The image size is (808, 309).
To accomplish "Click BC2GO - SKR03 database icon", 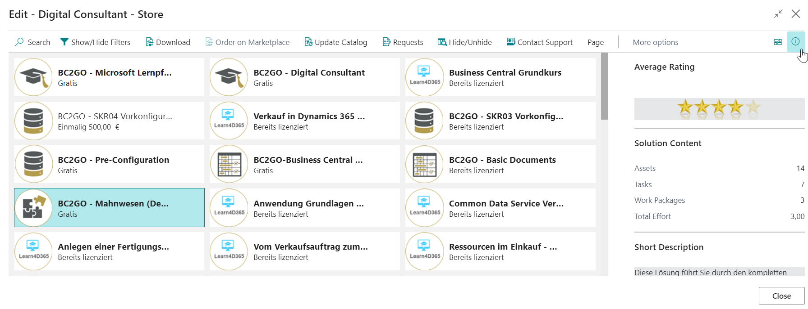I will (425, 121).
